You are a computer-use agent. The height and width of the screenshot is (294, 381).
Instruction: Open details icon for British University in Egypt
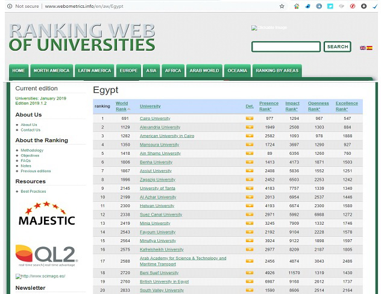point(250,281)
